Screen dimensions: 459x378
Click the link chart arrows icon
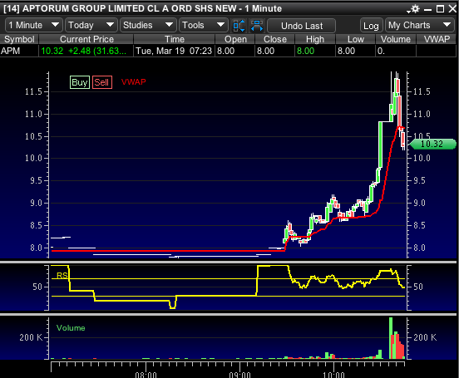[x=257, y=26]
